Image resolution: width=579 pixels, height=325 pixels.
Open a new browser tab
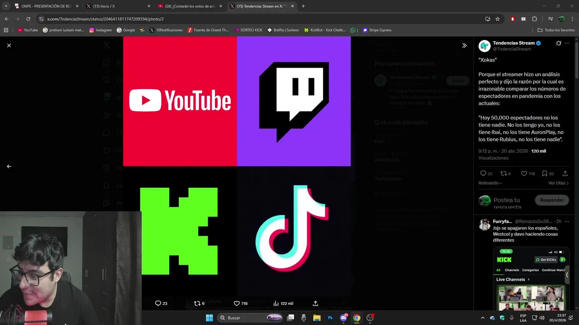point(303,6)
